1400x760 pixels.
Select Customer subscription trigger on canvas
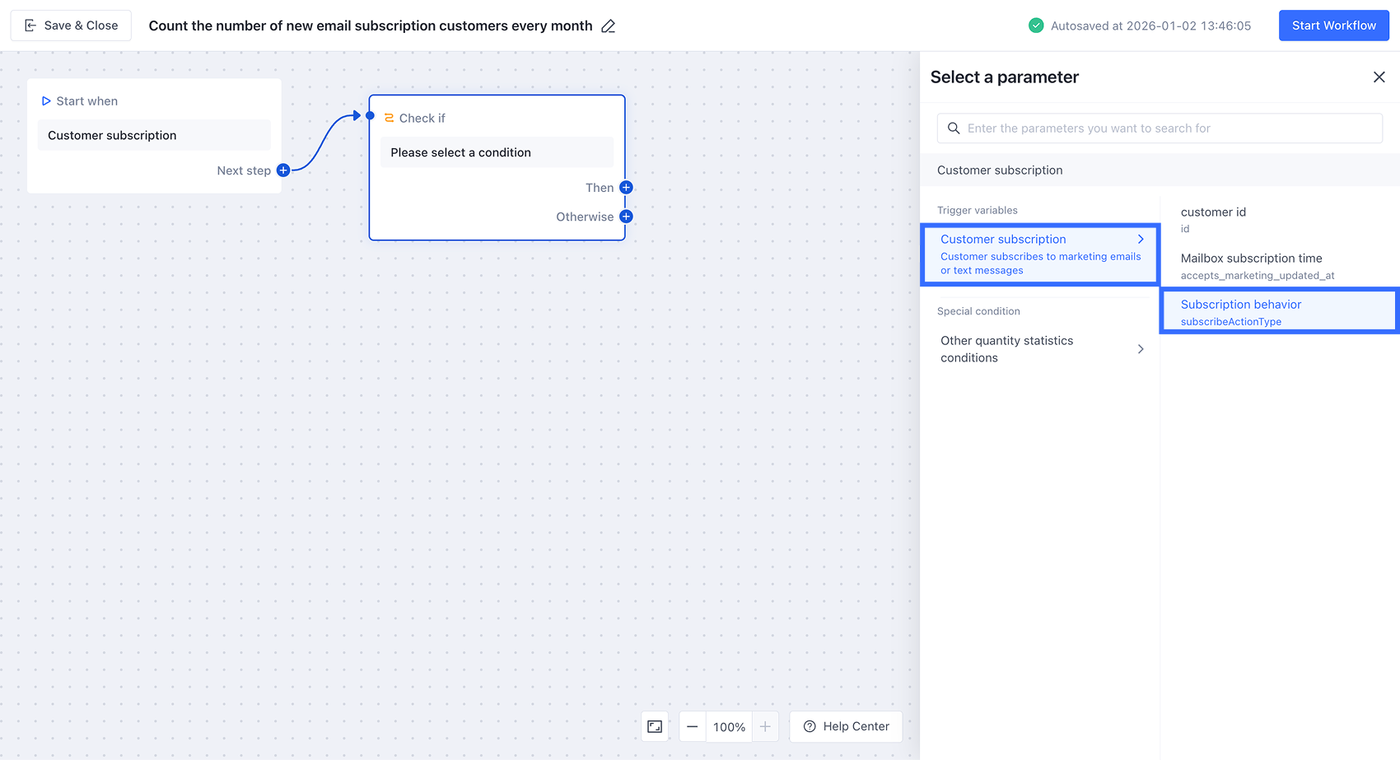point(154,135)
